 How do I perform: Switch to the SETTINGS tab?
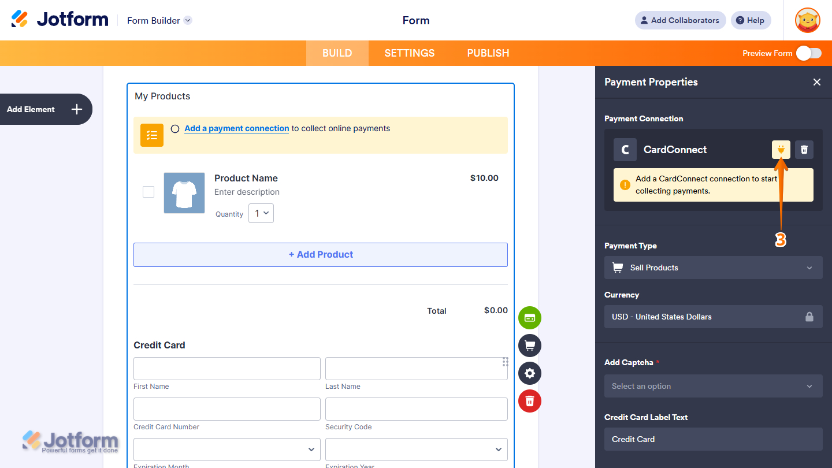click(x=409, y=53)
